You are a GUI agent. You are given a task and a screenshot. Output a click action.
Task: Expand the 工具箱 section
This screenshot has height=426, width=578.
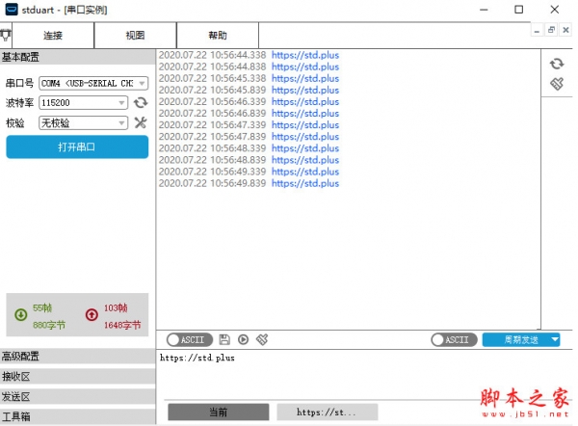[x=77, y=416]
